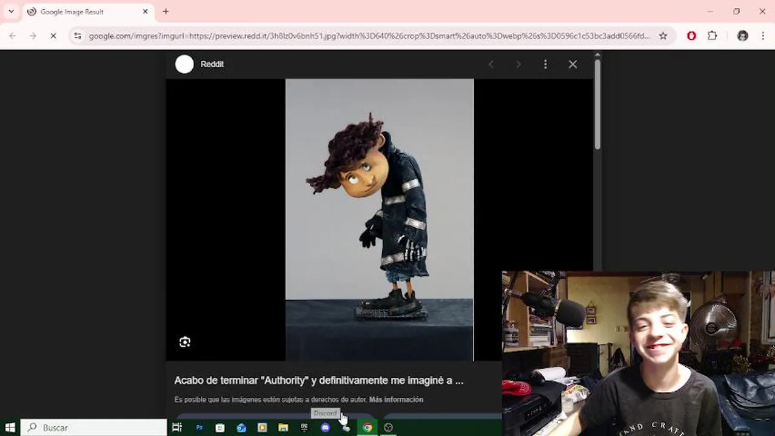
Task: Select the Google Image Result tab
Action: point(88,12)
